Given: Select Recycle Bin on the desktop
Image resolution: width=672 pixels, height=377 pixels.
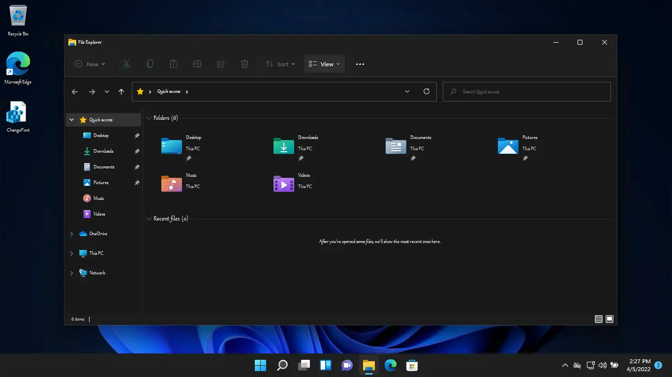Looking at the screenshot, I should 18,21.
